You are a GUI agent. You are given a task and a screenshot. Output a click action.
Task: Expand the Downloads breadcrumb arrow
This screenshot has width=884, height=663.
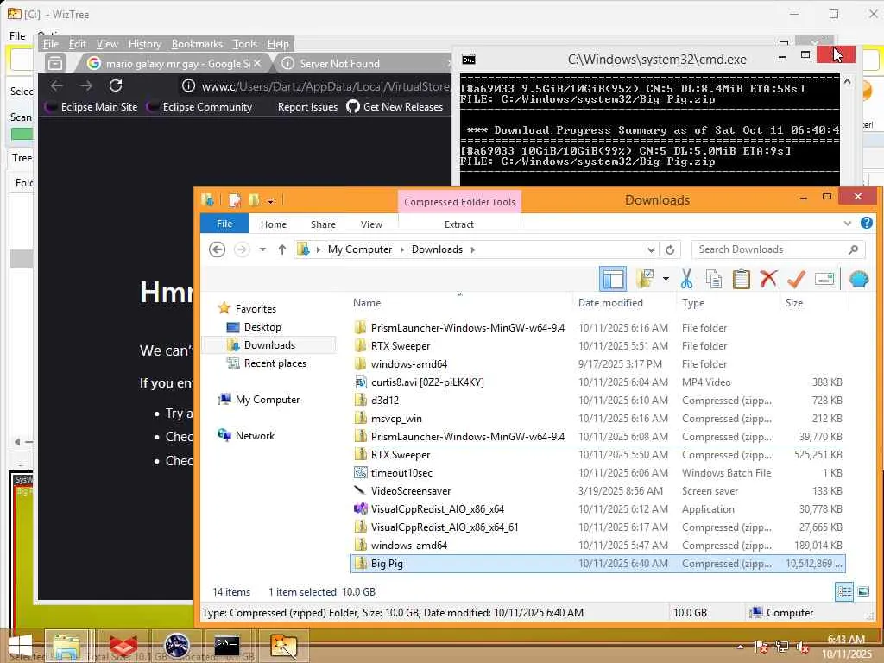pyautogui.click(x=472, y=249)
